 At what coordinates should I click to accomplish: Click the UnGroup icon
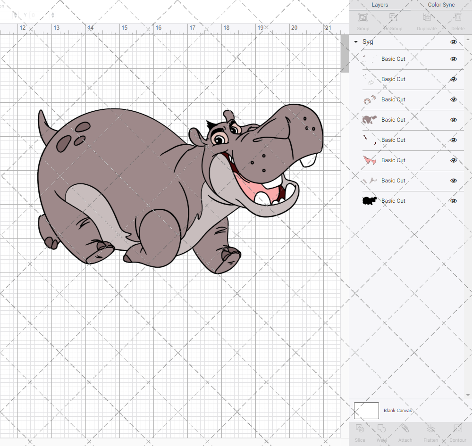[393, 17]
